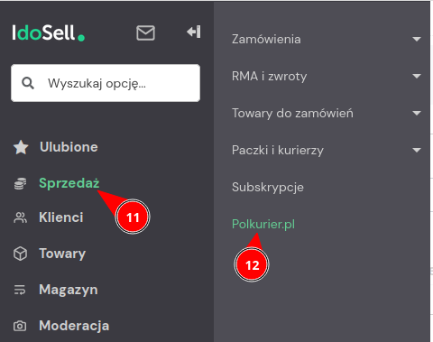The image size is (433, 342).
Task: Click the Wyszukaj opcję search field
Action: (x=106, y=83)
